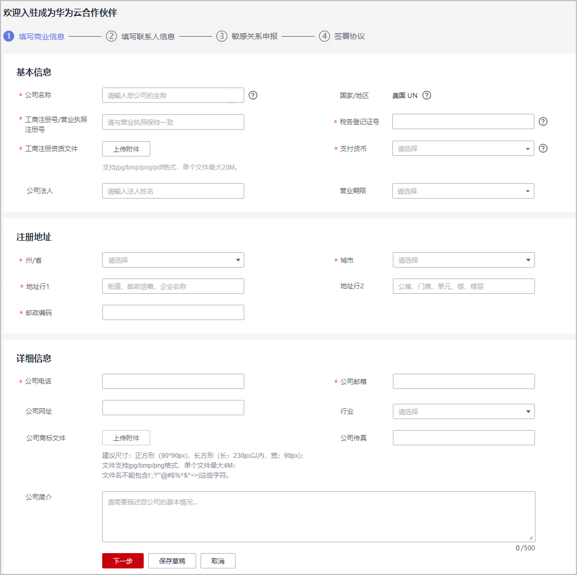Click the 详细信息 section heading
Screen dimensions: 577x575
(34, 358)
